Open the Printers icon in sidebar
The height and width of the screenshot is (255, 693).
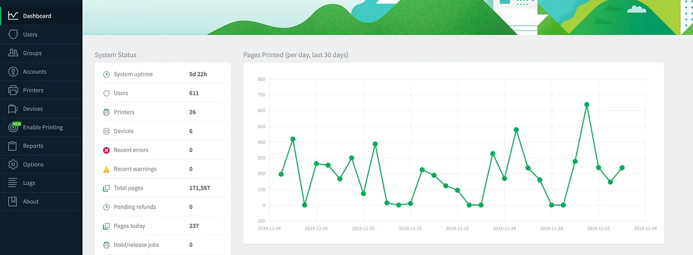click(13, 90)
